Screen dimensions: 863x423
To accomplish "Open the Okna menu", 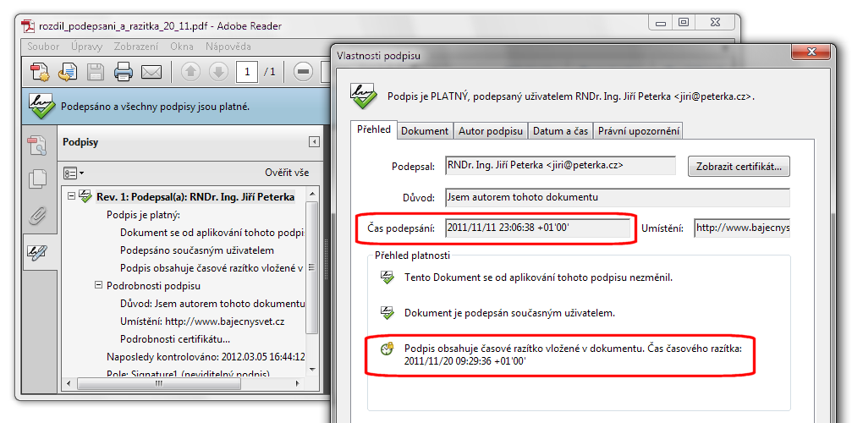I will pyautogui.click(x=182, y=47).
